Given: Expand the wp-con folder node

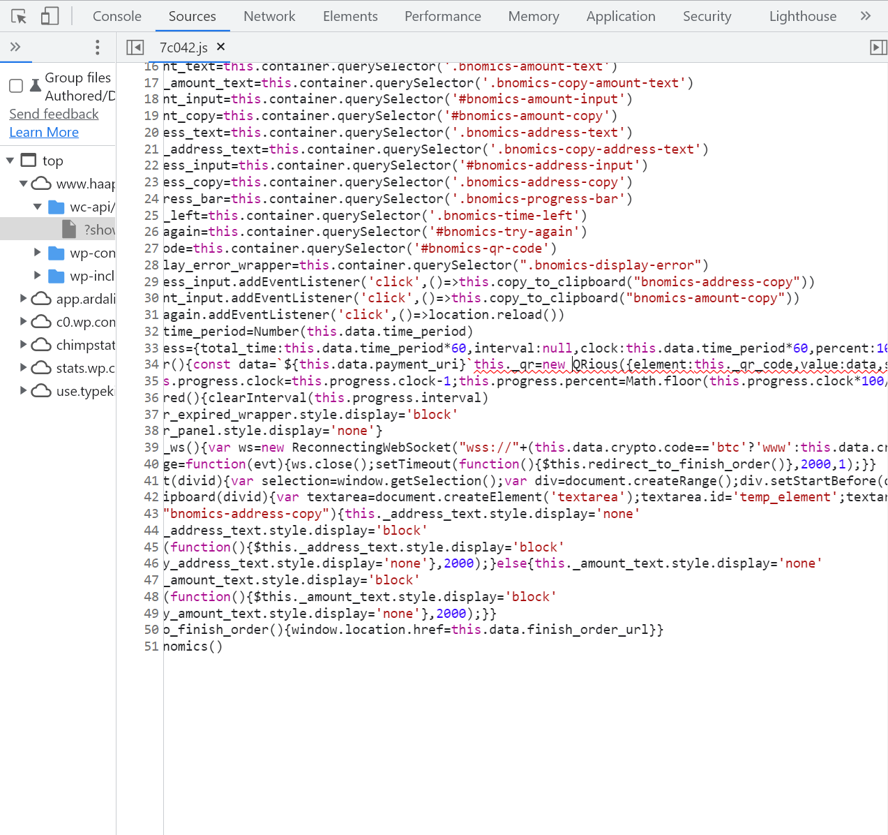Looking at the screenshot, I should (x=38, y=253).
